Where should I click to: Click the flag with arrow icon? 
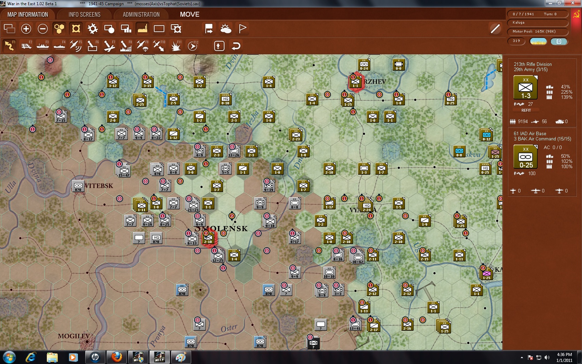coord(209,28)
